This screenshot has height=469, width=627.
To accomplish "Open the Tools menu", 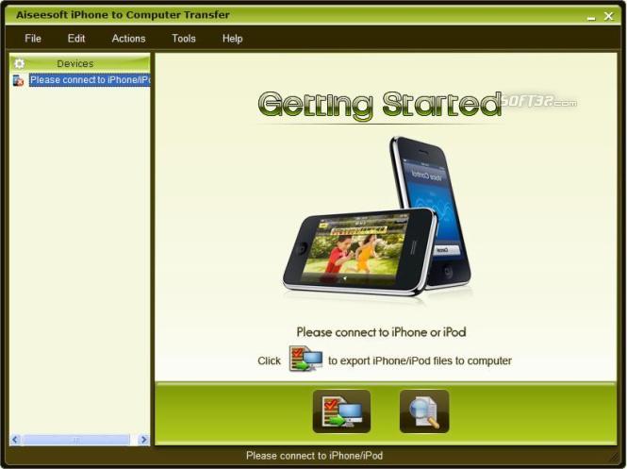I will tap(184, 39).
